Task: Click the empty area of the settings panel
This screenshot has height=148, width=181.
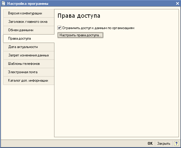Action: [x=117, y=90]
